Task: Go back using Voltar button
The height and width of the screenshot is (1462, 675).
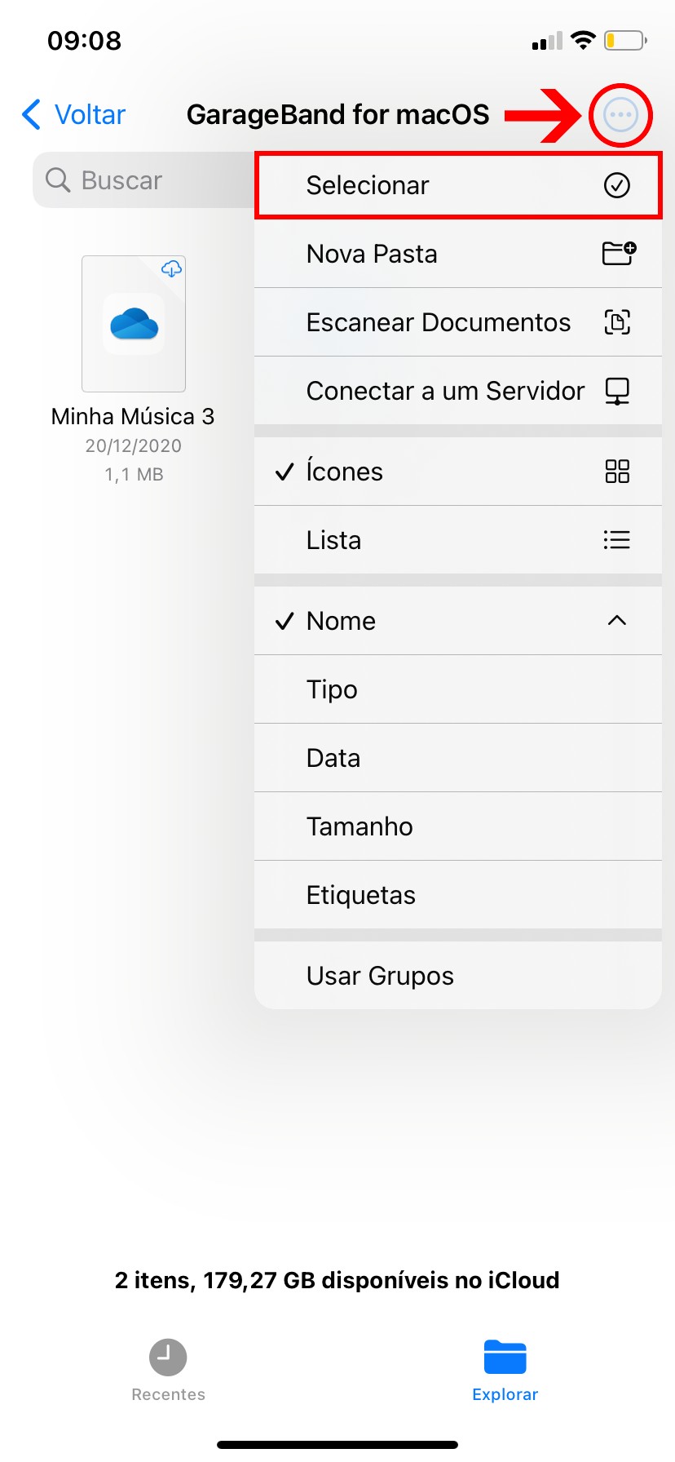Action: [x=74, y=115]
